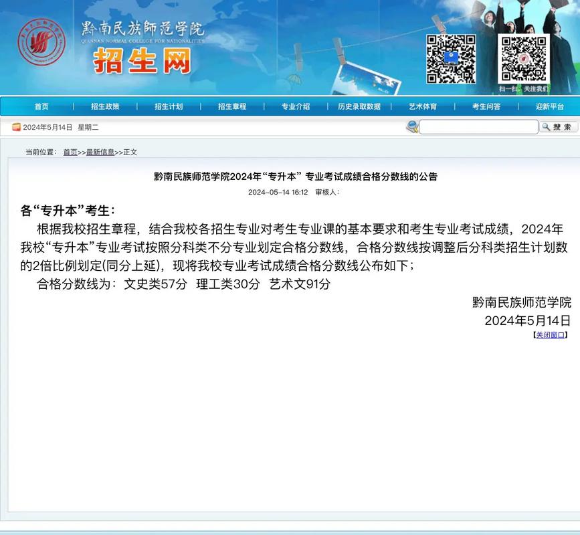Click the 首页 breadcrumb link
The height and width of the screenshot is (535, 580).
point(70,152)
